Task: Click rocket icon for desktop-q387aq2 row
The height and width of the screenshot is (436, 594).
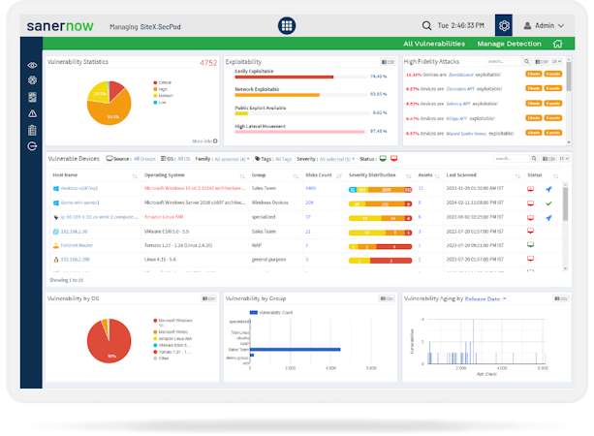Action: [x=548, y=189]
